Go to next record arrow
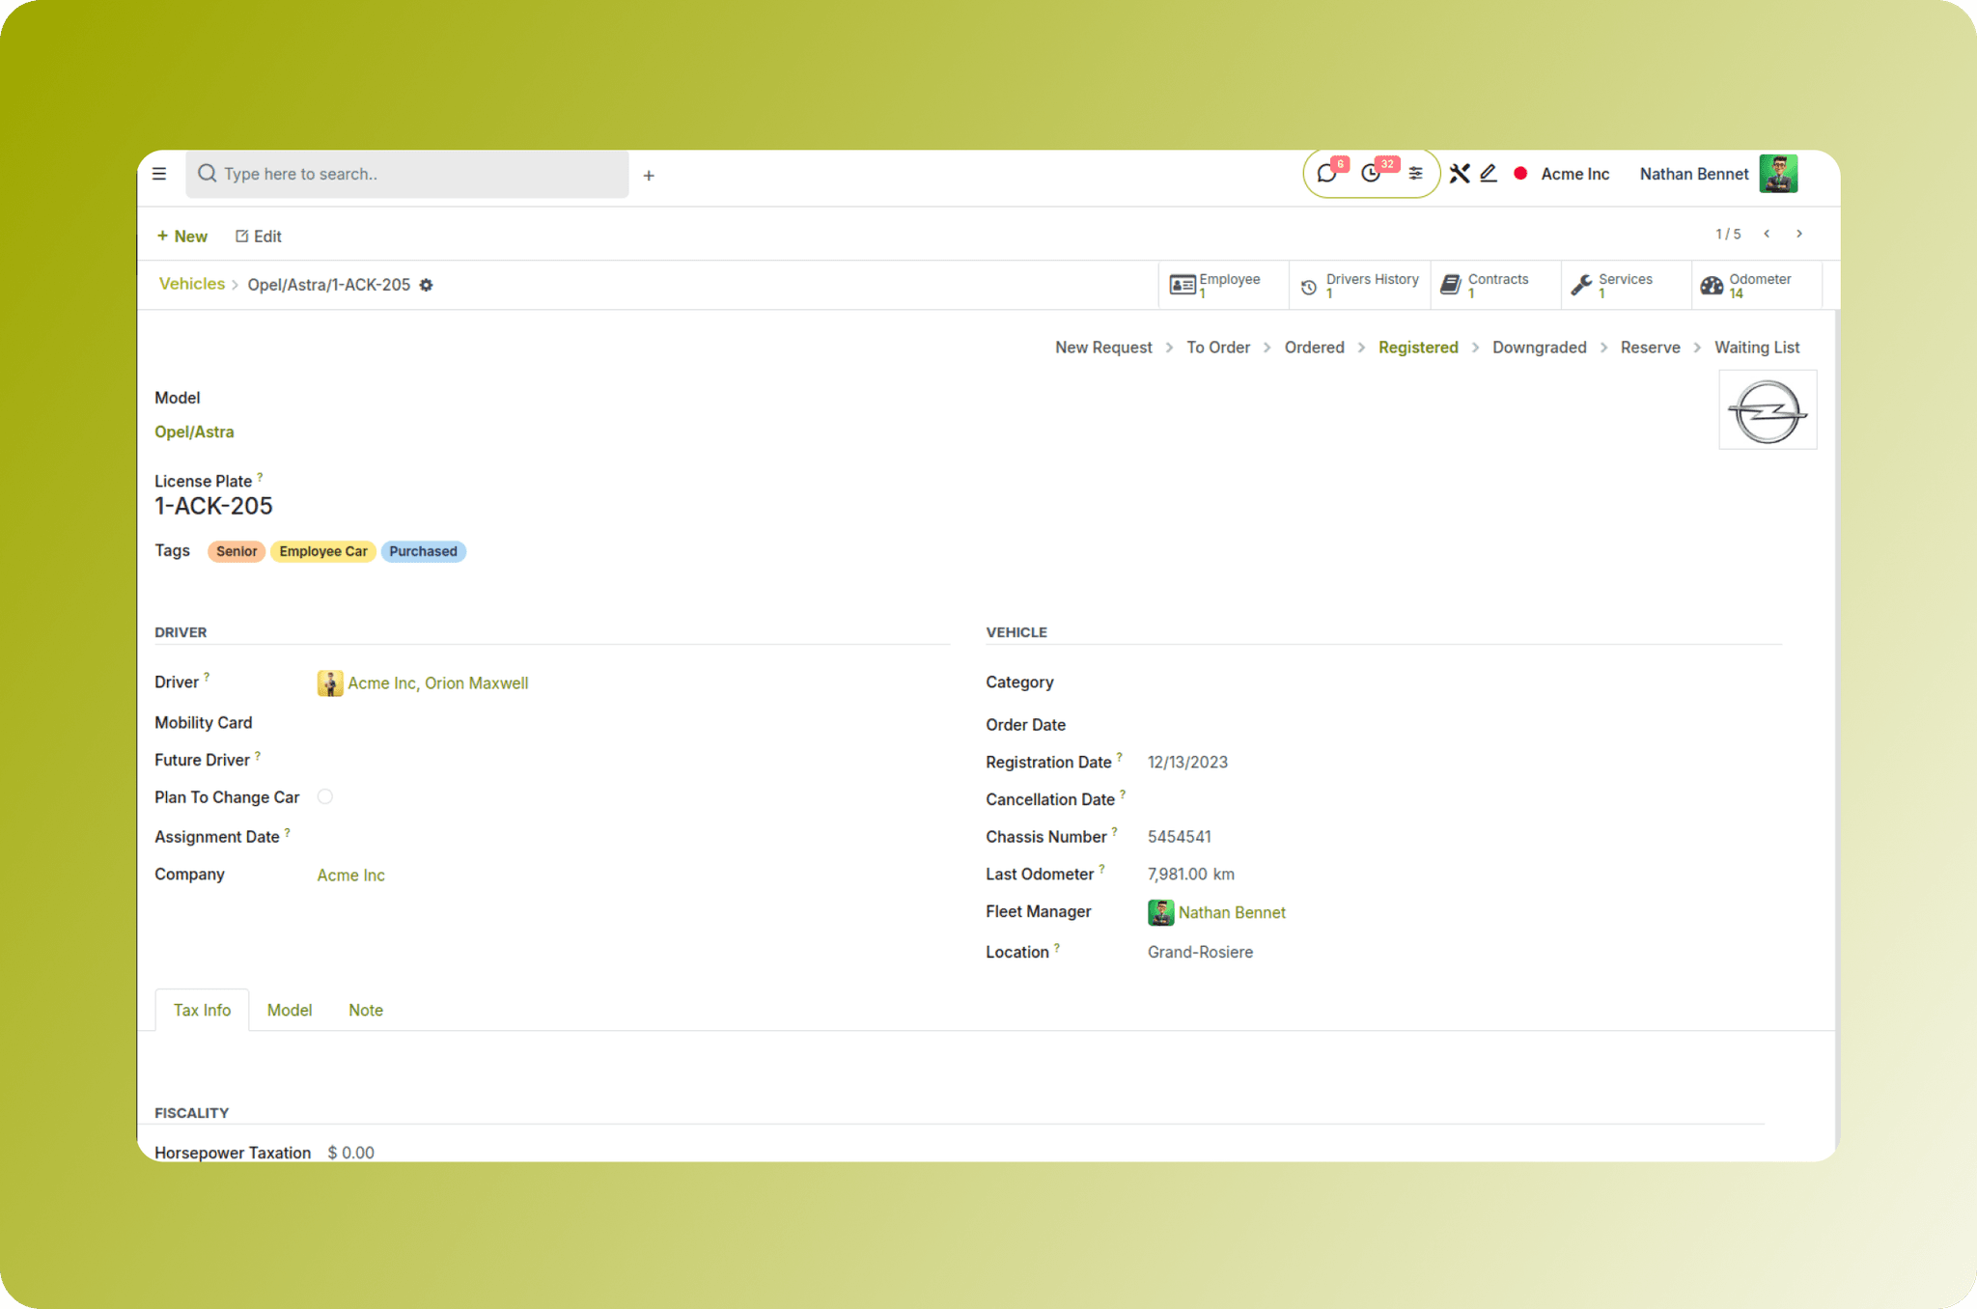This screenshot has height=1309, width=1977. click(1799, 234)
